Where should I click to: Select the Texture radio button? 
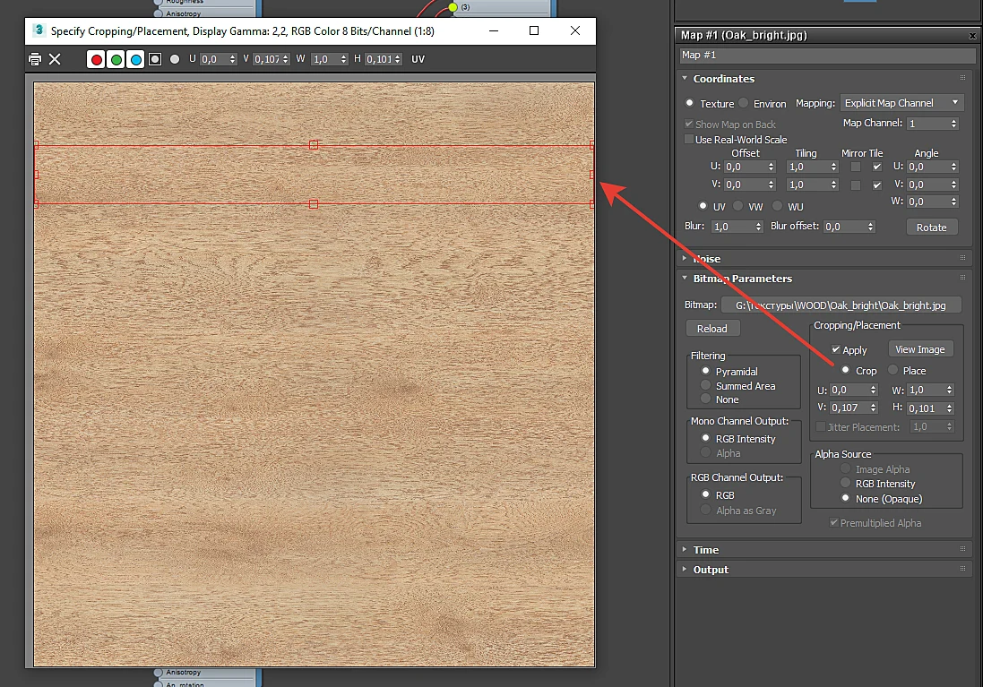click(690, 103)
